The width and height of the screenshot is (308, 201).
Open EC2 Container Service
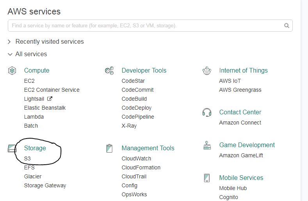(52, 90)
